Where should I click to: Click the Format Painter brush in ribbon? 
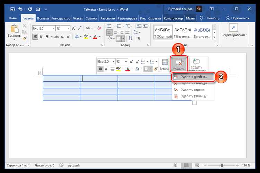(x=25, y=38)
